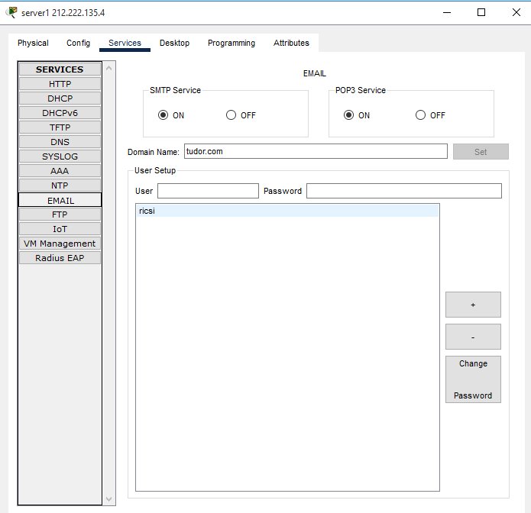The image size is (531, 513).
Task: Turn SMTP Service OFF
Action: click(x=232, y=115)
